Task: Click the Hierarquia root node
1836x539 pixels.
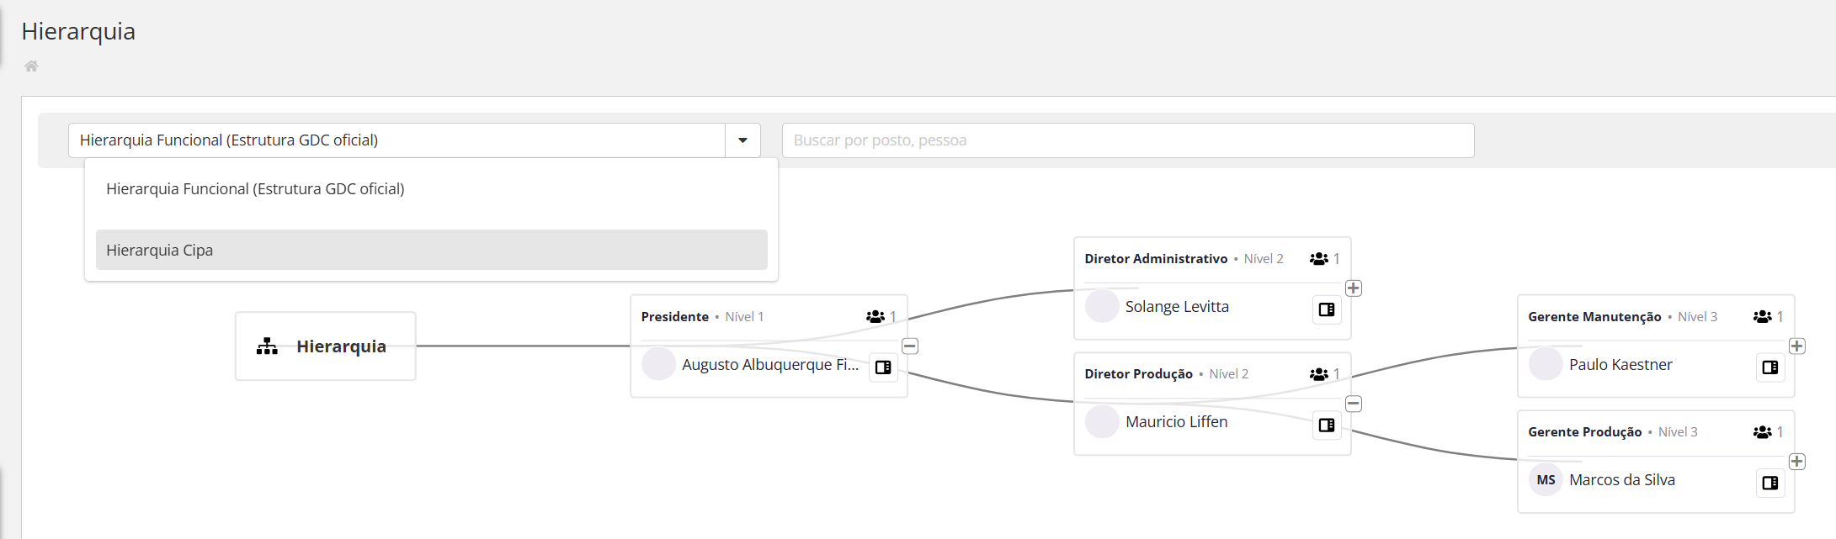Action: [326, 346]
